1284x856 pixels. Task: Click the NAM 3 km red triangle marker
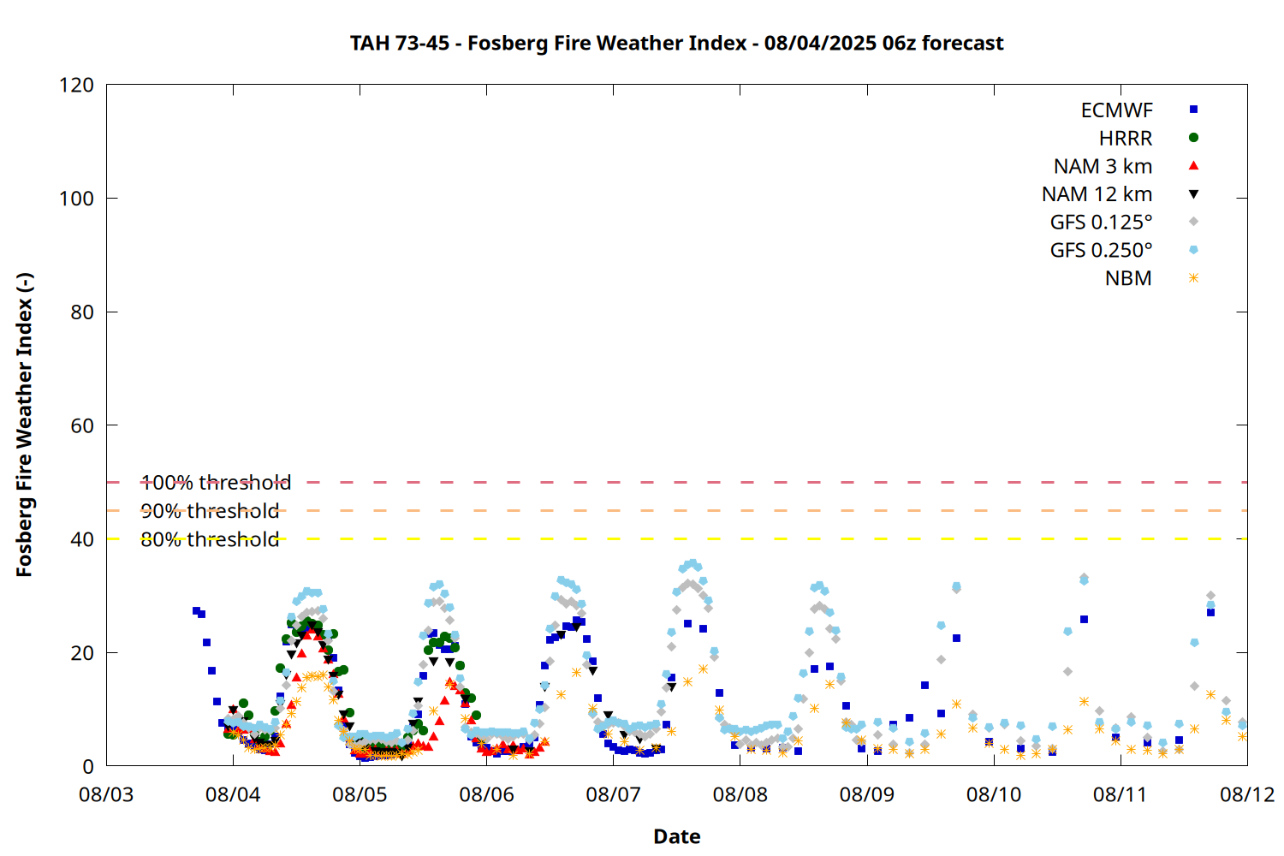coord(1193,165)
